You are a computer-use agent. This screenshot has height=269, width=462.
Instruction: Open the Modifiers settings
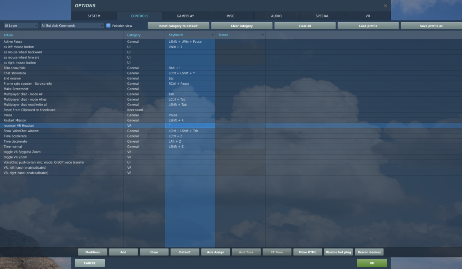(x=92, y=252)
